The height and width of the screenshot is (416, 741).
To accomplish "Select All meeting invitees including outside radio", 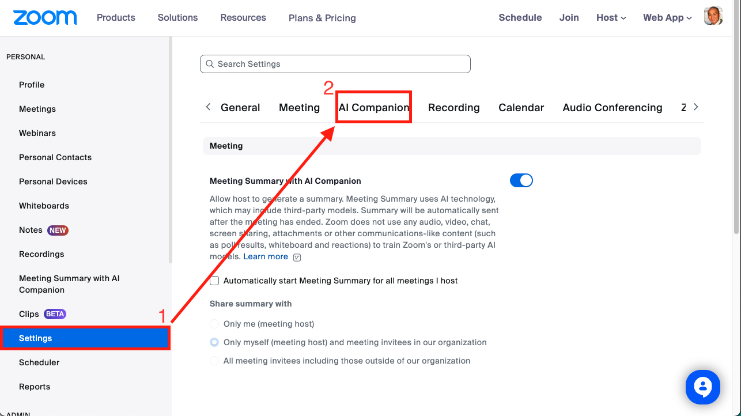I will (x=214, y=361).
